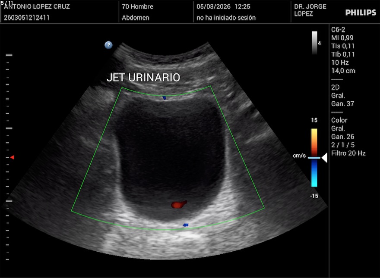Click the C6-2 transducer label
The image size is (380, 278).
tap(338, 30)
